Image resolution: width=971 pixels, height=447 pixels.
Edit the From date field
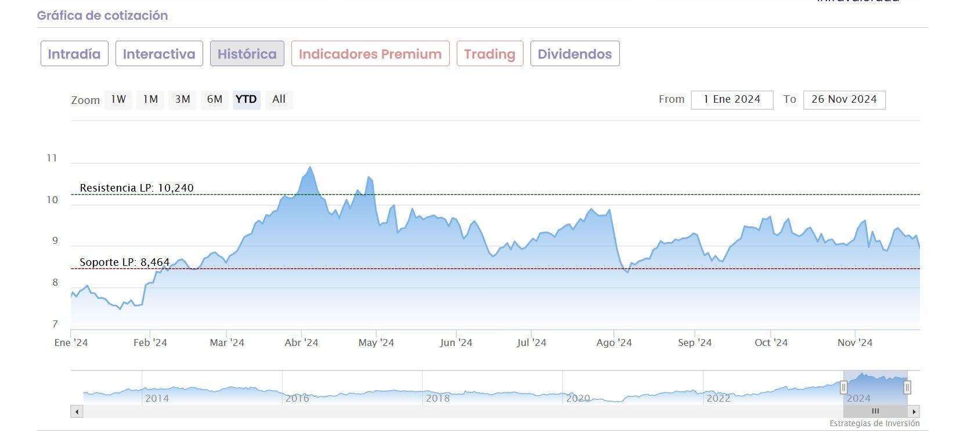732,99
